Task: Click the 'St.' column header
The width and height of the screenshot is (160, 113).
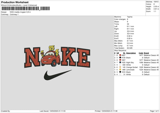Action: [124, 53]
